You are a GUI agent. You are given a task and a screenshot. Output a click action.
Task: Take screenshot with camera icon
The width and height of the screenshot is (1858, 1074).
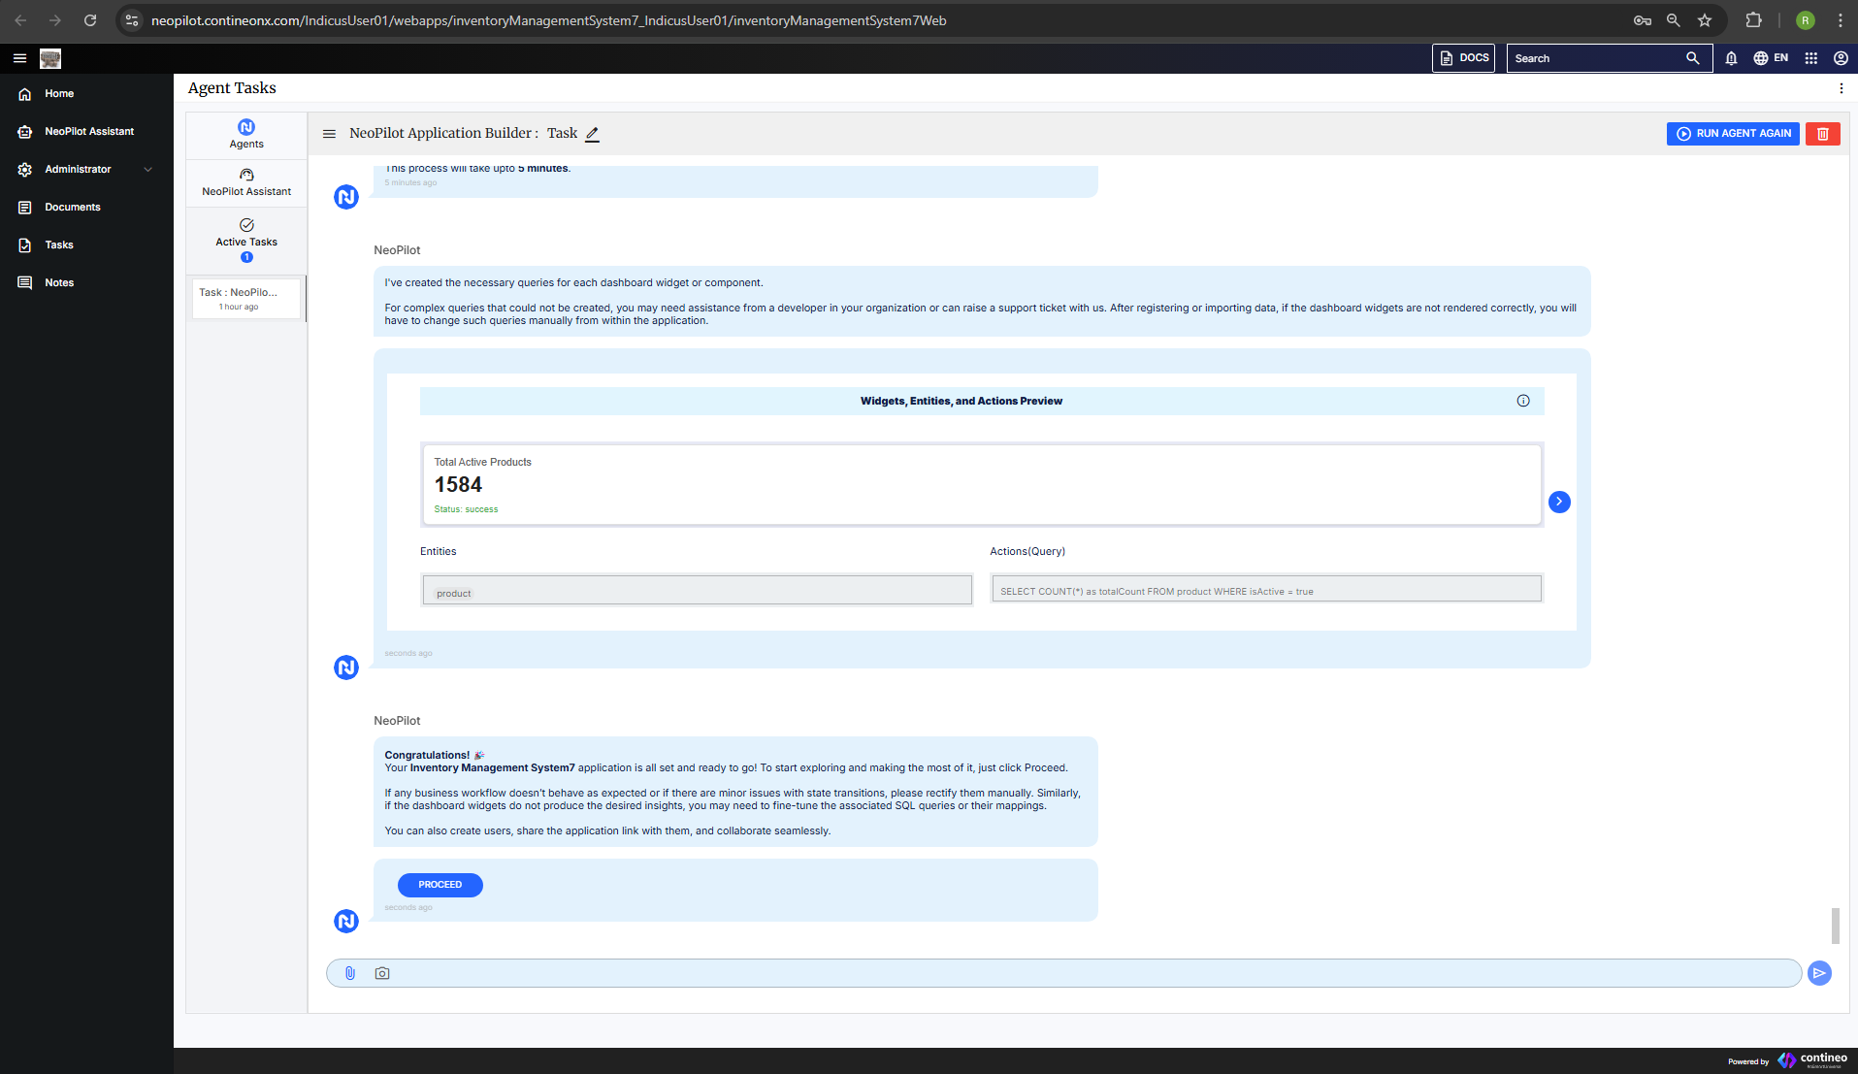coord(382,973)
